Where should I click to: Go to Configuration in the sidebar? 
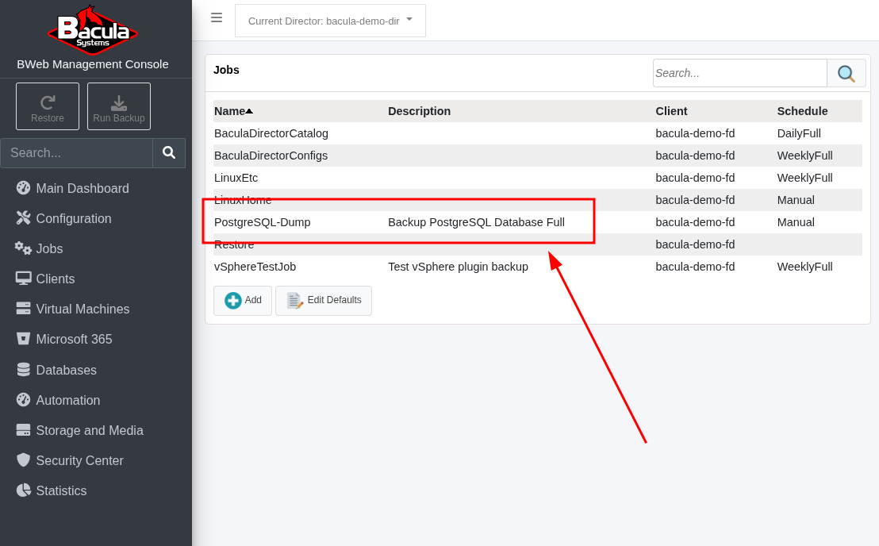click(x=73, y=218)
